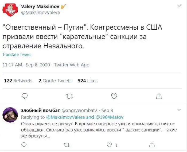Screen dimensions: 187x152
Task: Click Translate Tweet link
Action: [x=17, y=55]
